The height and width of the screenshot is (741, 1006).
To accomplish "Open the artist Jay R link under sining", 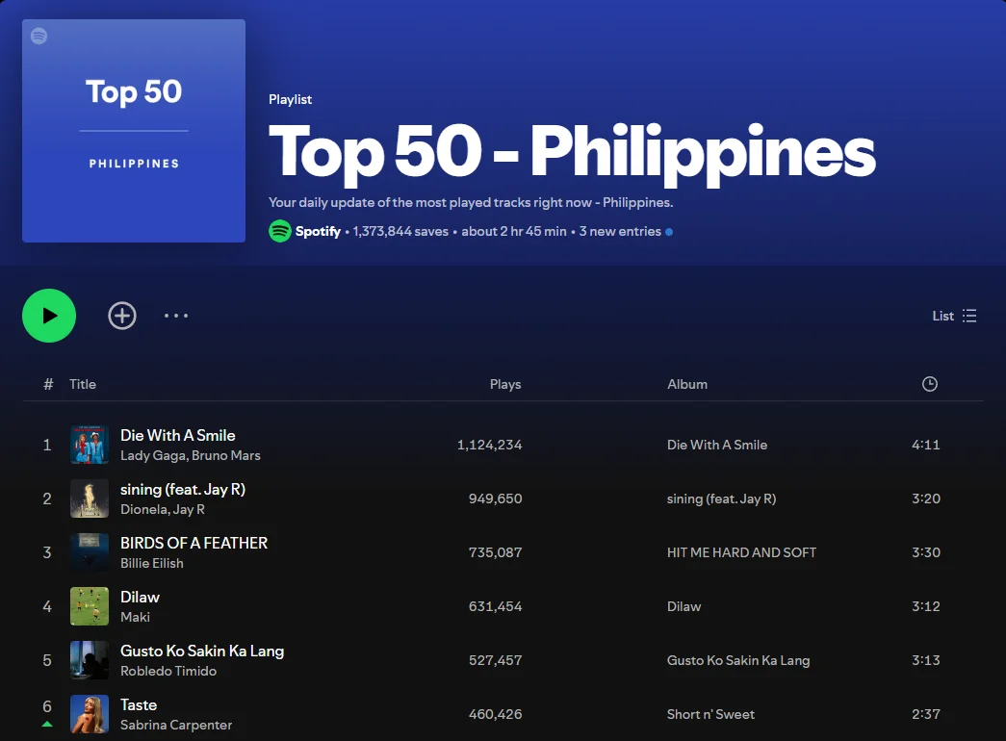I will click(x=189, y=509).
